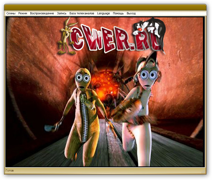212x180 pixels.
Task: Open the Помощь menu
Action: (x=118, y=13)
